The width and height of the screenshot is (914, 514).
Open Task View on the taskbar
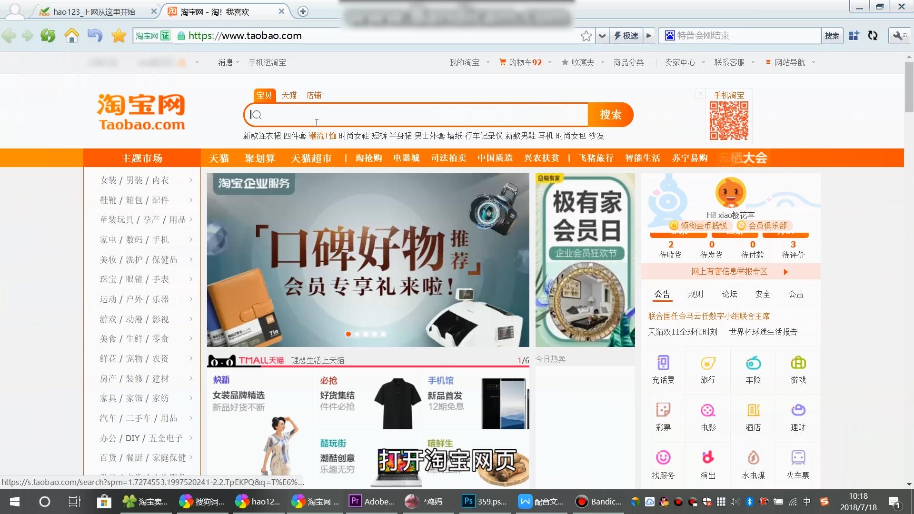pyautogui.click(x=74, y=502)
